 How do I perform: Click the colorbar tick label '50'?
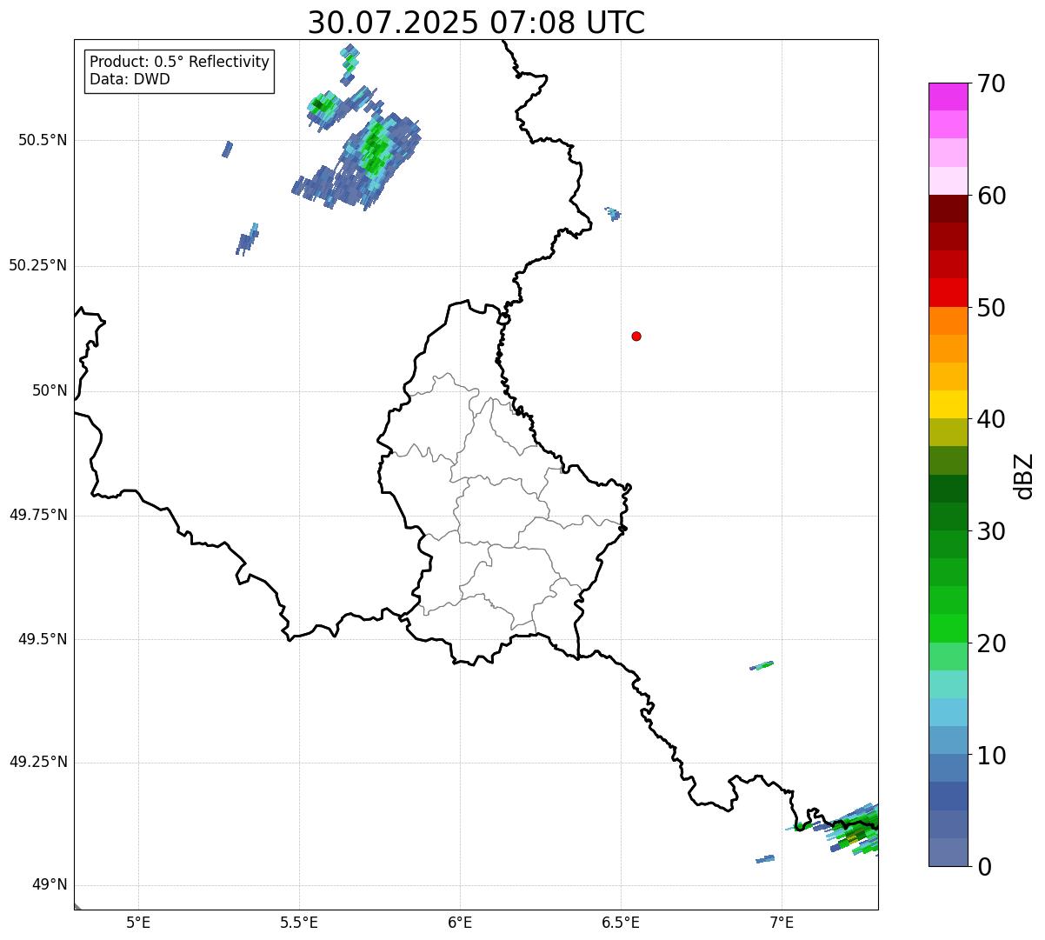click(991, 308)
